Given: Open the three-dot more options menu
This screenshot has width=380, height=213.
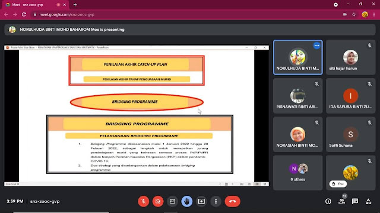Looking at the screenshot, I should [216, 201].
